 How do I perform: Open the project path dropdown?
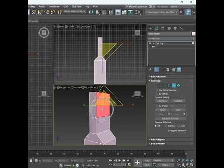coord(161,12)
